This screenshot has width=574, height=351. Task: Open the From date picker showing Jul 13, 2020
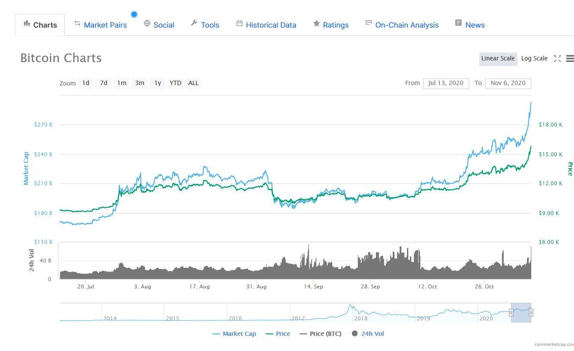click(x=446, y=83)
